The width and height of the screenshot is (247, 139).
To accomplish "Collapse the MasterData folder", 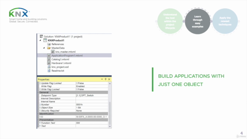I will [44, 48].
